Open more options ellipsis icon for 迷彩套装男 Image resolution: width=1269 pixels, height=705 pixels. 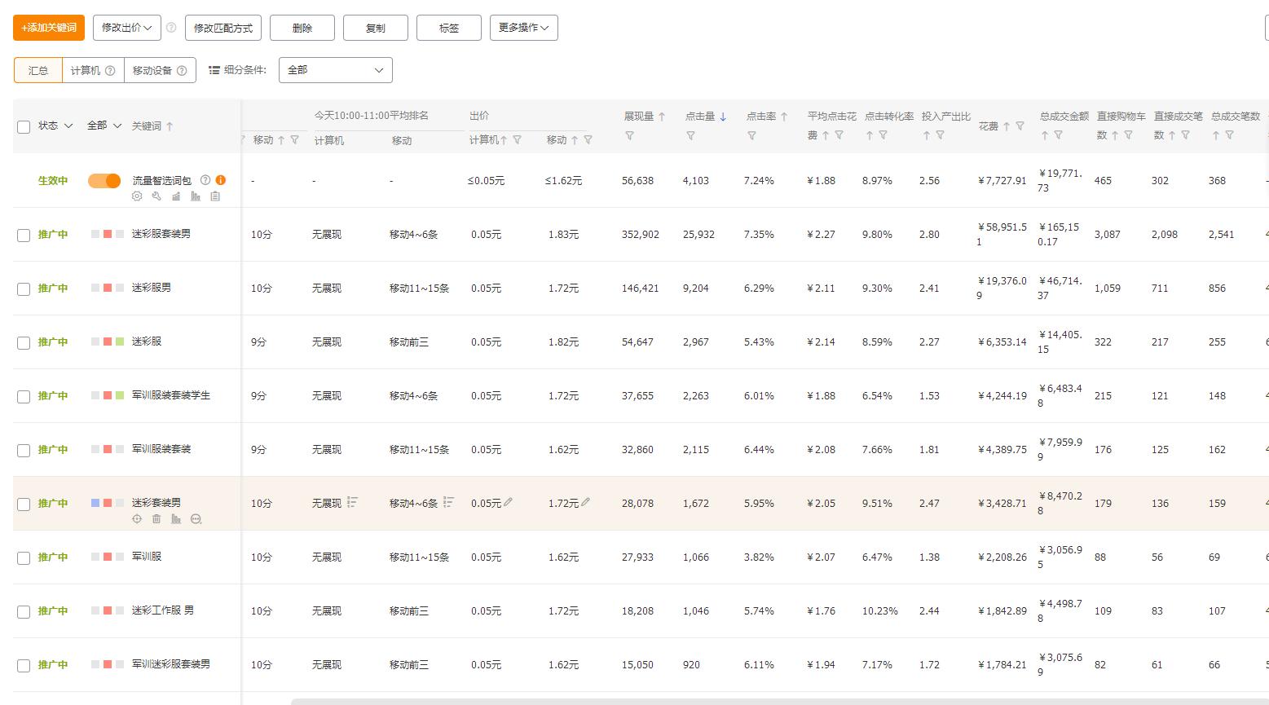point(196,519)
